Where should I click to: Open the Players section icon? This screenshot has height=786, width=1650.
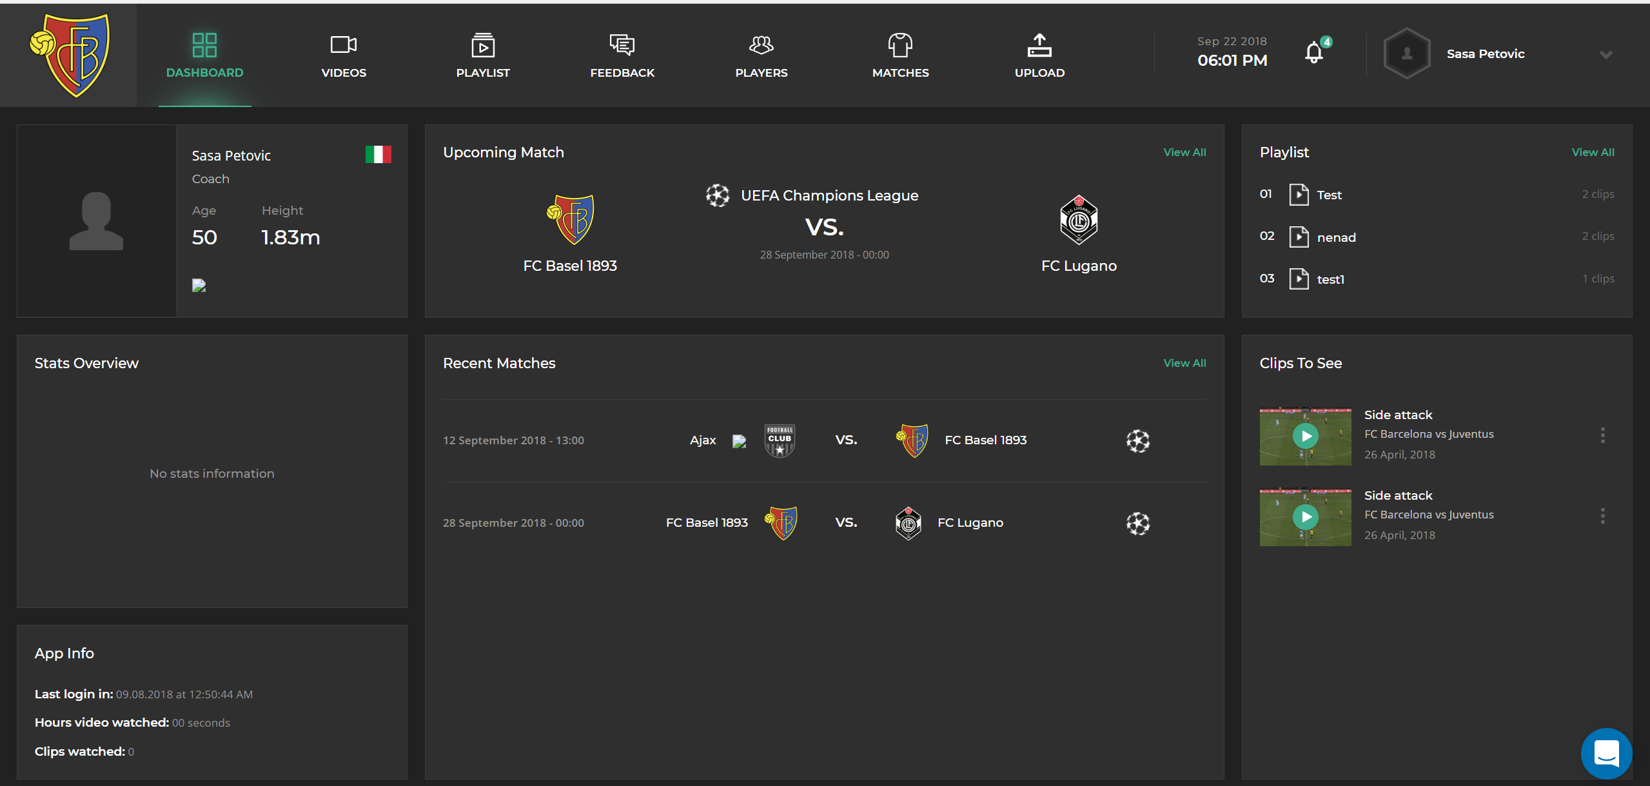point(761,45)
